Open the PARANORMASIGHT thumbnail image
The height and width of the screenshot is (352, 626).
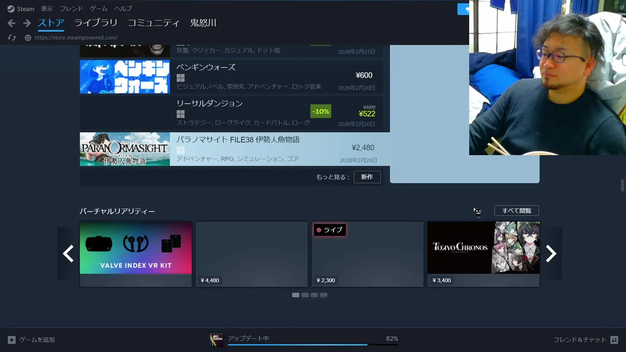125,149
